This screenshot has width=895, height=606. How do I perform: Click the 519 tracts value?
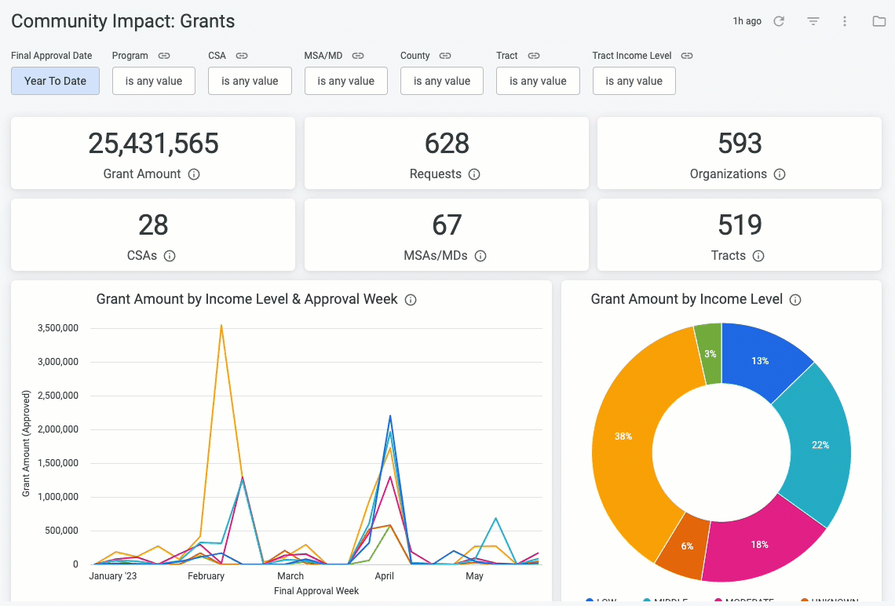pyautogui.click(x=740, y=225)
